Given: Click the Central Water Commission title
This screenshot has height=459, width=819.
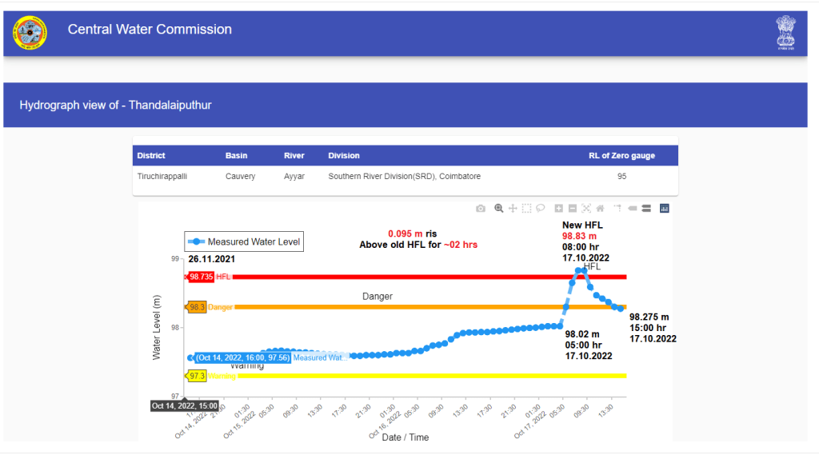Looking at the screenshot, I should point(150,30).
